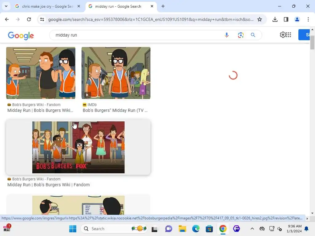Close the 'midday run' tab
The width and height of the screenshot is (315, 236).
pyautogui.click(x=152, y=6)
